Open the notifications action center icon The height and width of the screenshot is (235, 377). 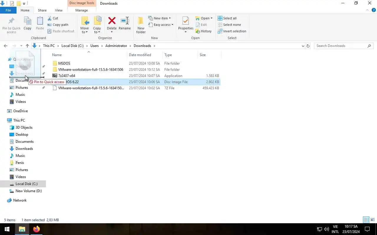click(367, 229)
